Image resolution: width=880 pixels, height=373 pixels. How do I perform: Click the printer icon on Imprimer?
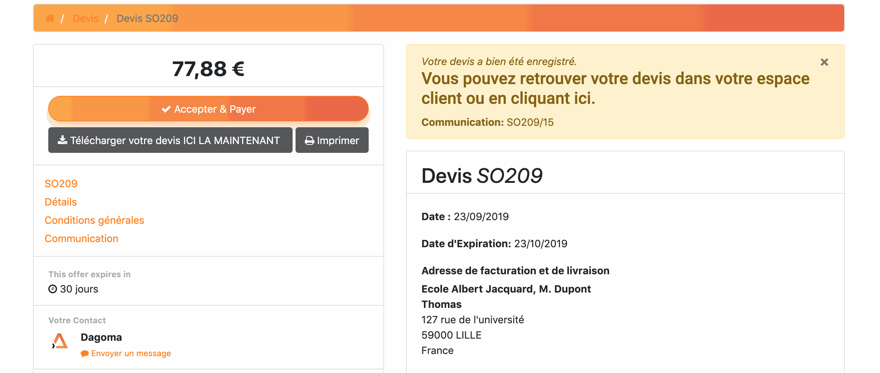coord(309,140)
